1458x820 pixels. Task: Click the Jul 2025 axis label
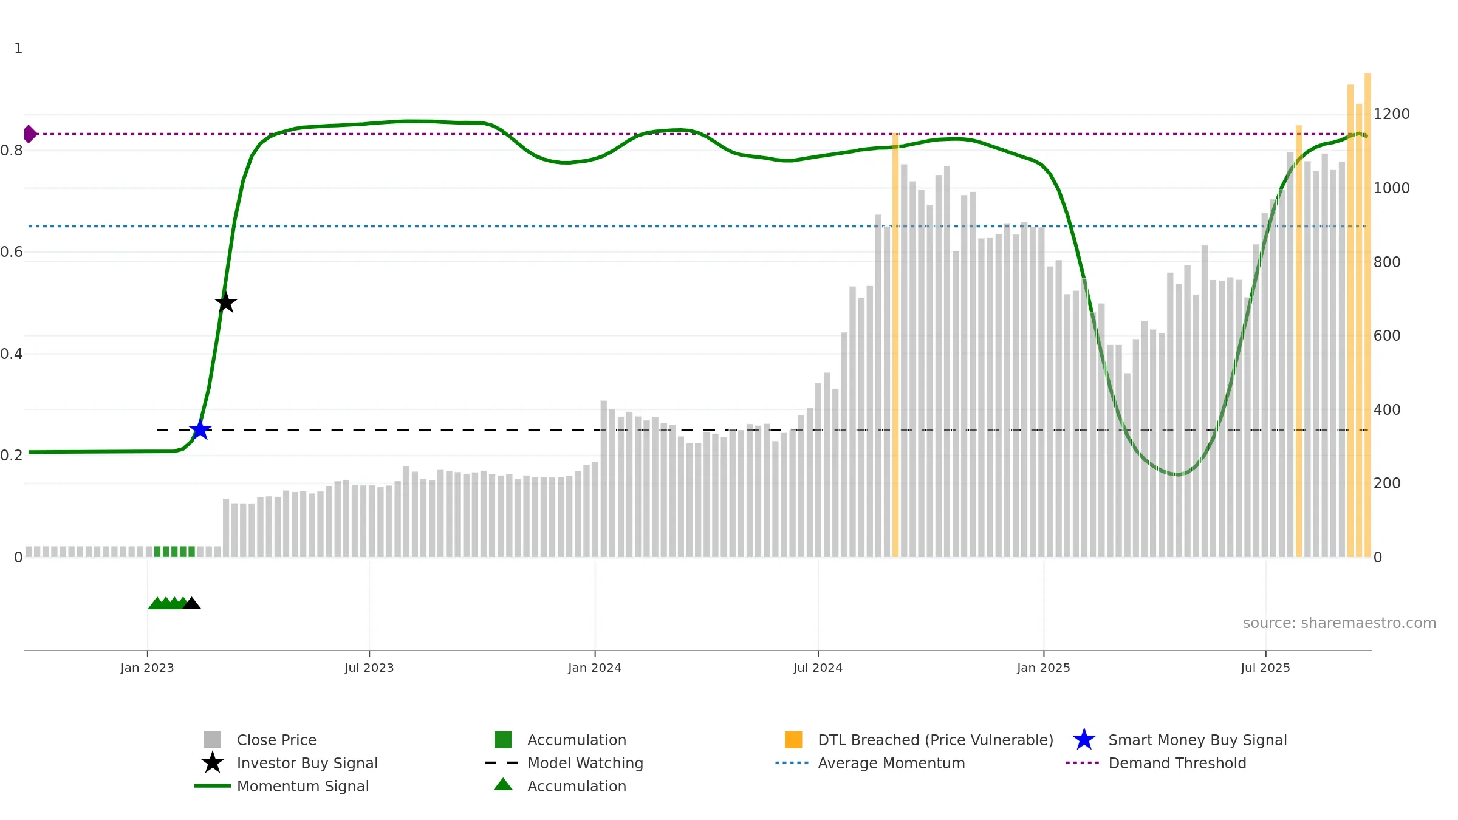point(1265,668)
